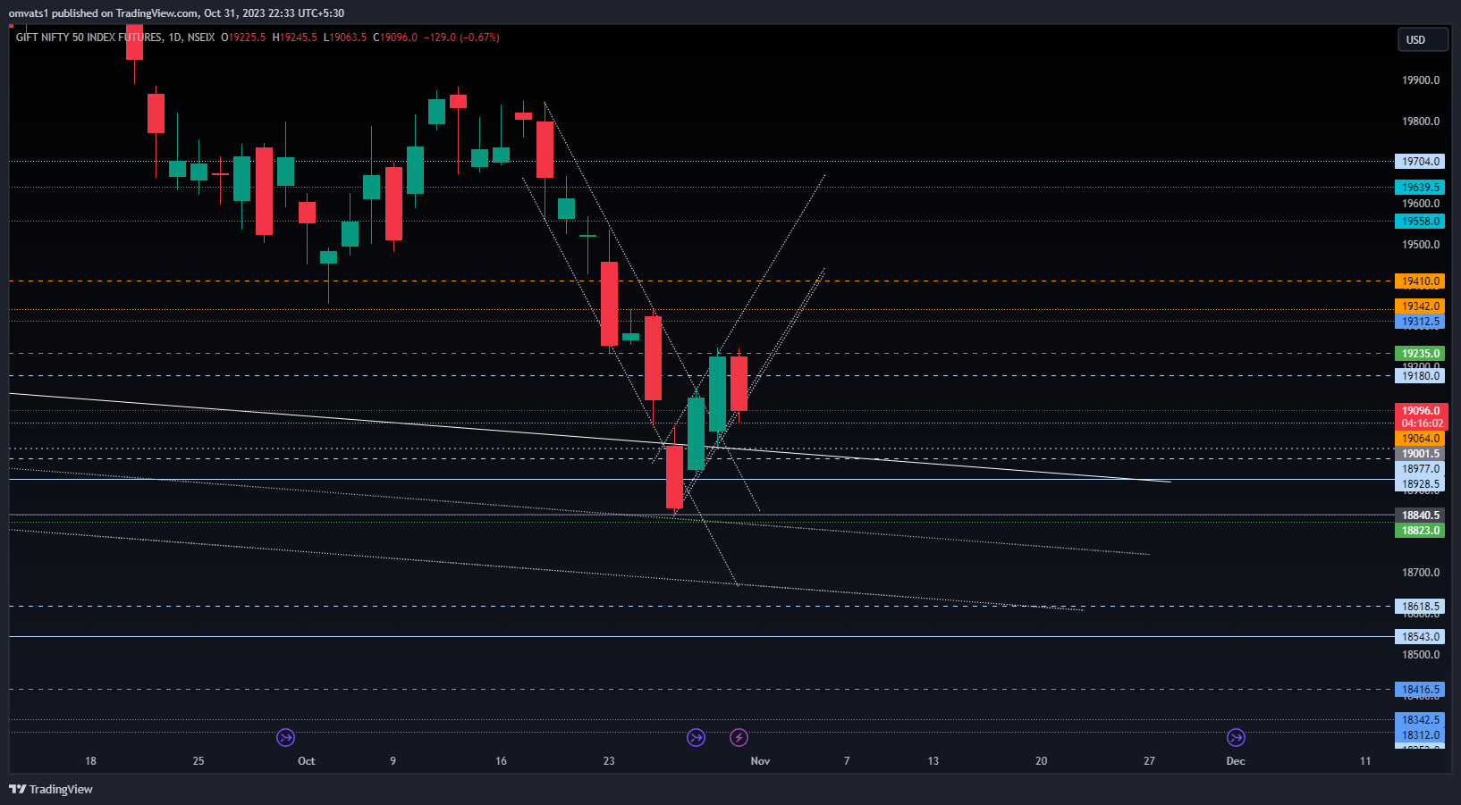This screenshot has width=1461, height=805.
Task: Click the 18416.5 price label
Action: [x=1420, y=690]
